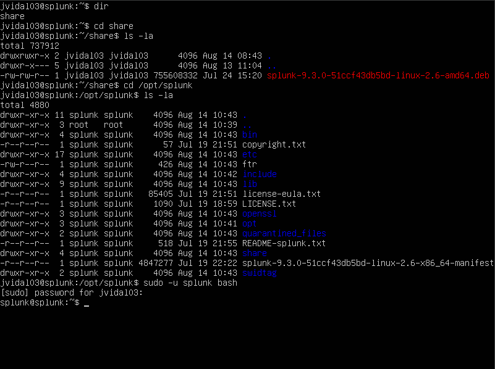
Task: Click the blue 'quarantined_files' directory name
Action: coord(284,233)
